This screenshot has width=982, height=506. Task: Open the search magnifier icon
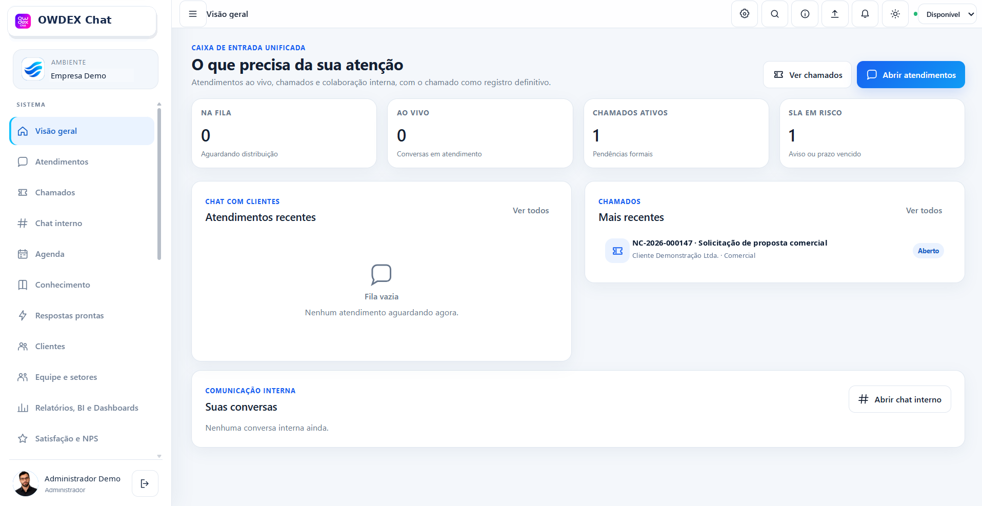click(775, 14)
